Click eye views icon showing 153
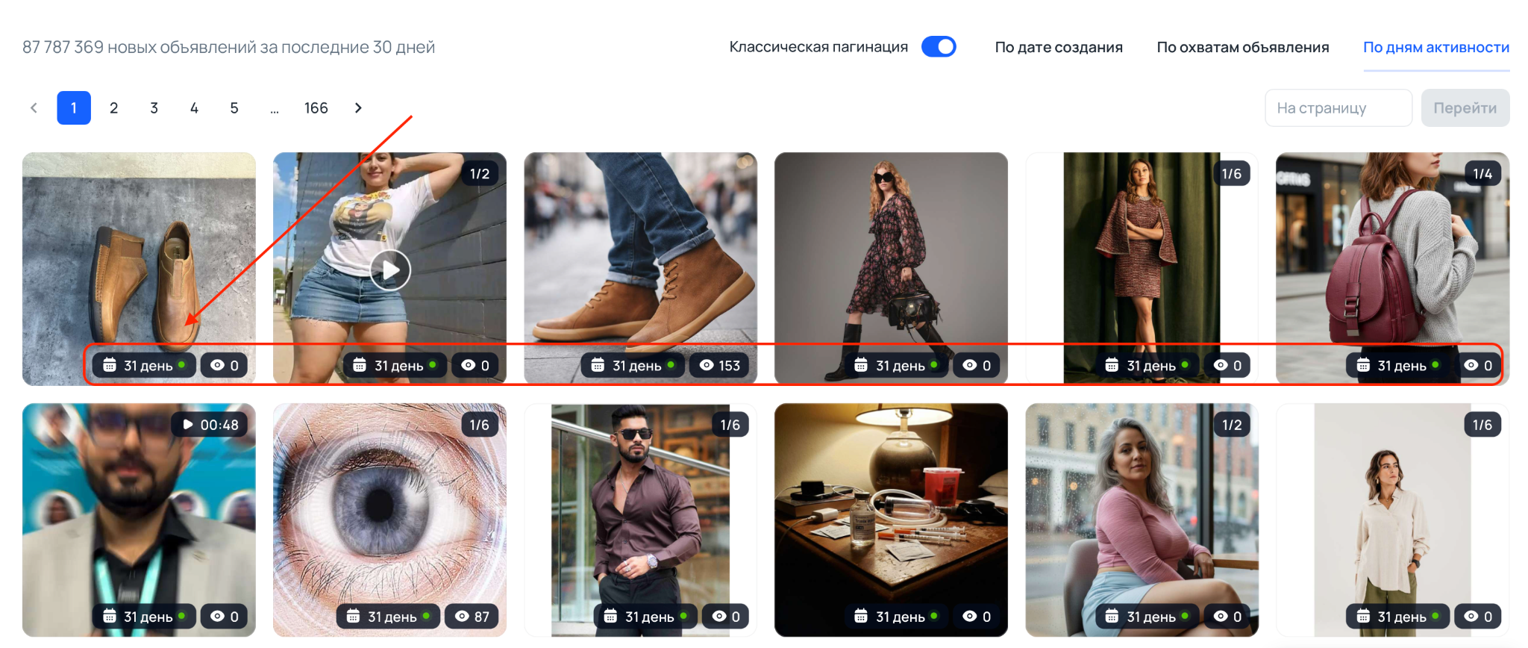 pos(706,365)
